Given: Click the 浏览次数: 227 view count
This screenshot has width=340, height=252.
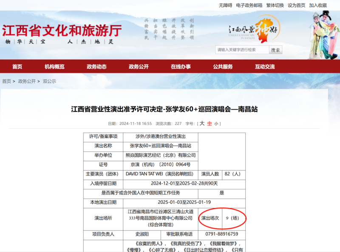Looking at the screenshot, I should 168,124.
